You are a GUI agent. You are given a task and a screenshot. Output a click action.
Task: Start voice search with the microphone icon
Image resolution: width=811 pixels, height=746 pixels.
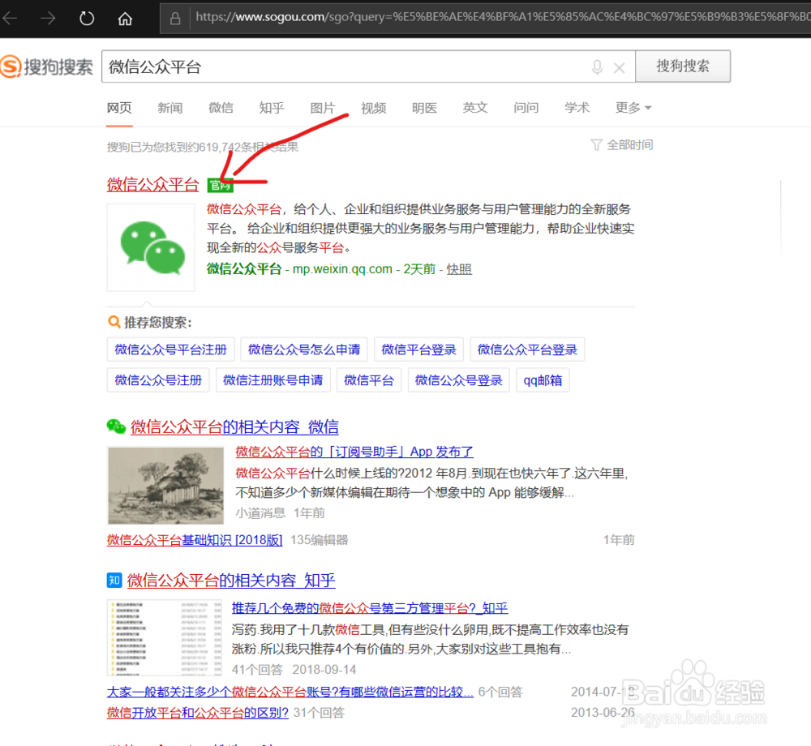click(597, 67)
